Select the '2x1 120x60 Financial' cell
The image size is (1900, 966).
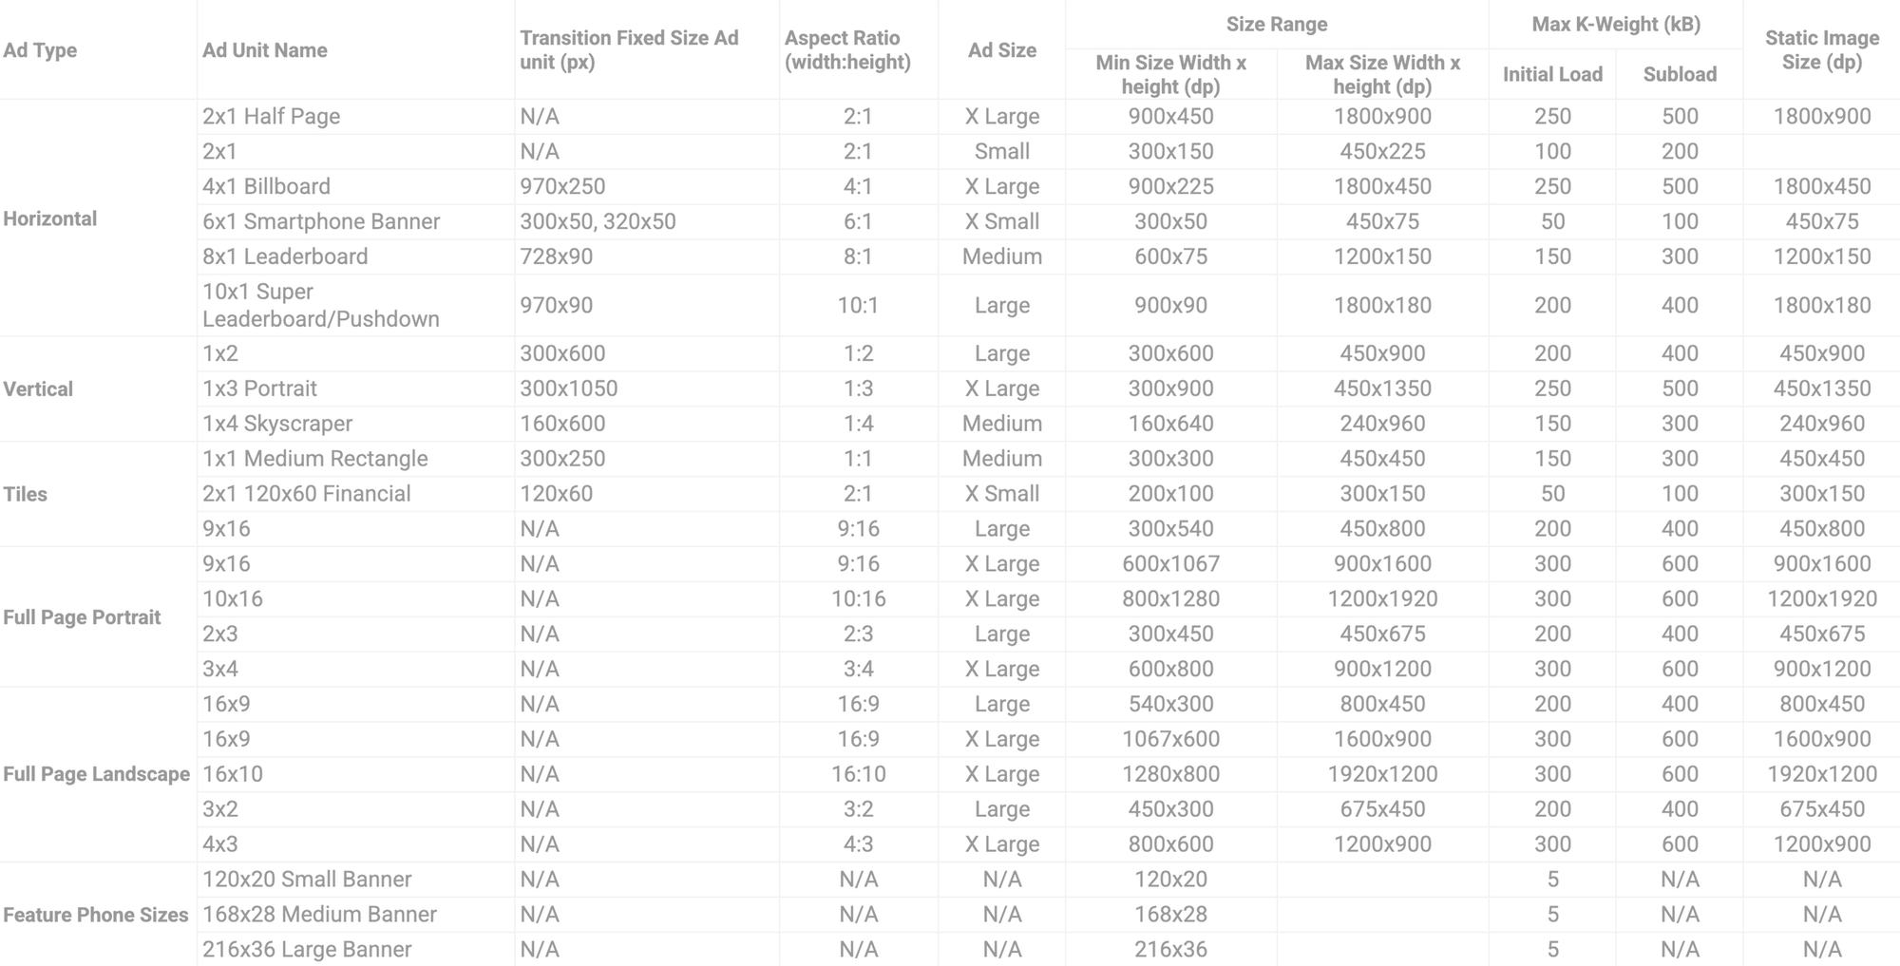tap(306, 494)
